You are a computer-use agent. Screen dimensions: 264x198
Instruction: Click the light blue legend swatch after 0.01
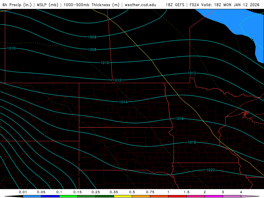(32, 196)
